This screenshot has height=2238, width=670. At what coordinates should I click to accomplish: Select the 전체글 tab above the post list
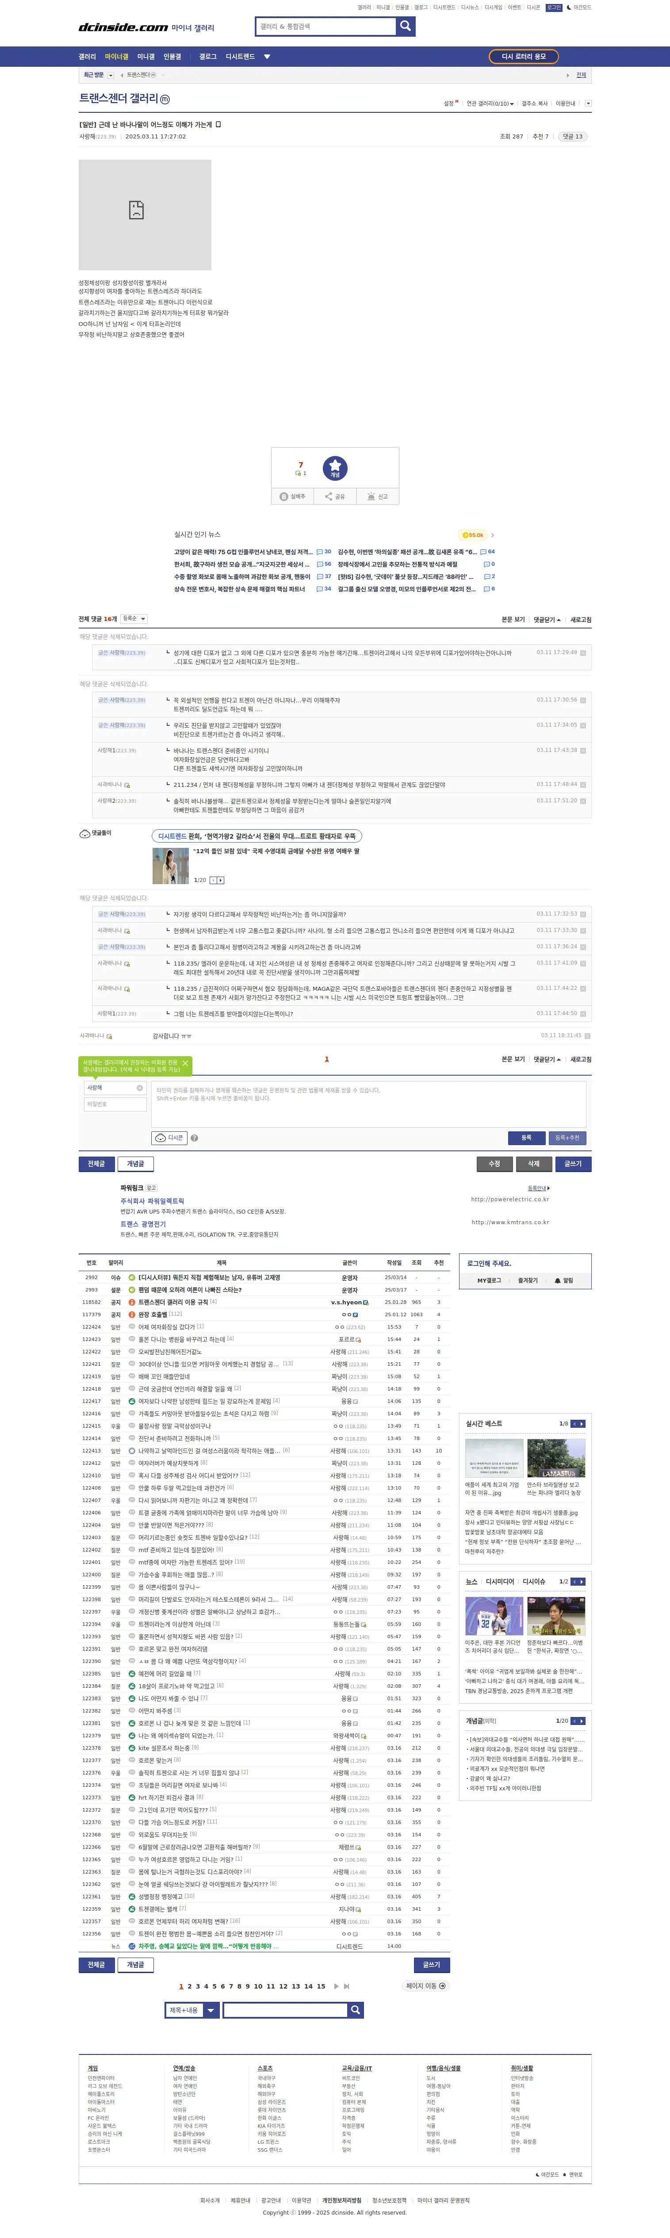[x=96, y=1163]
